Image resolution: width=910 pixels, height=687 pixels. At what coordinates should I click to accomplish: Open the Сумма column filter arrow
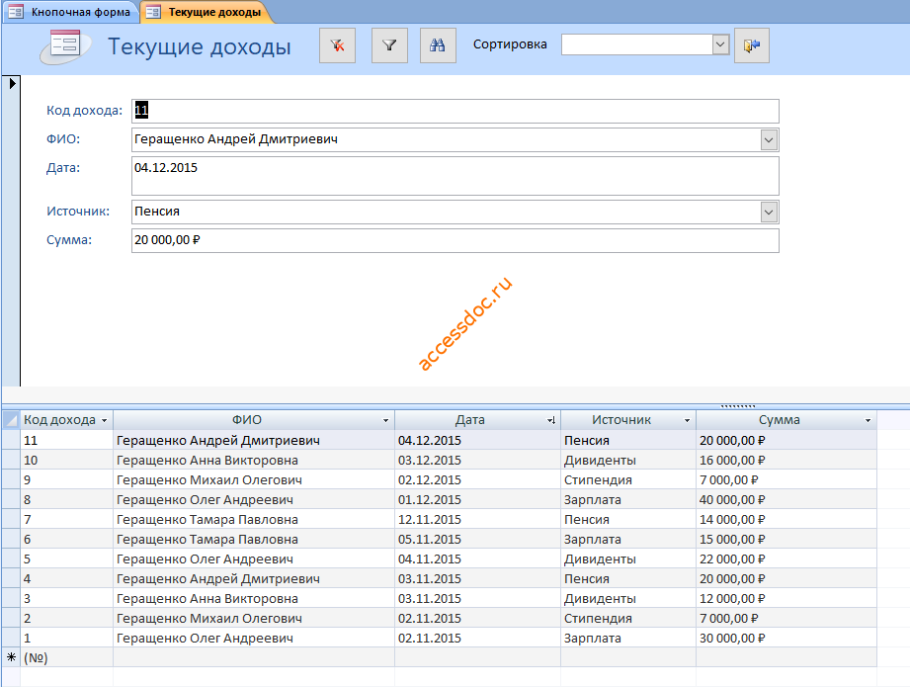[x=869, y=420]
